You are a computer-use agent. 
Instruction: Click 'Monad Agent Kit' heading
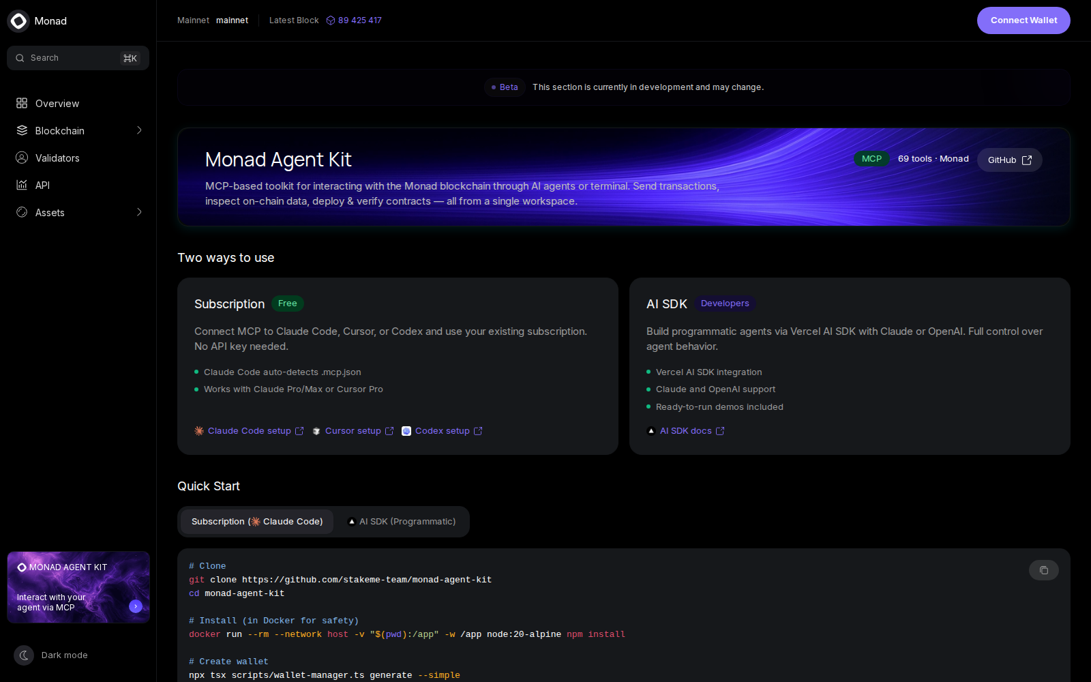(278, 160)
